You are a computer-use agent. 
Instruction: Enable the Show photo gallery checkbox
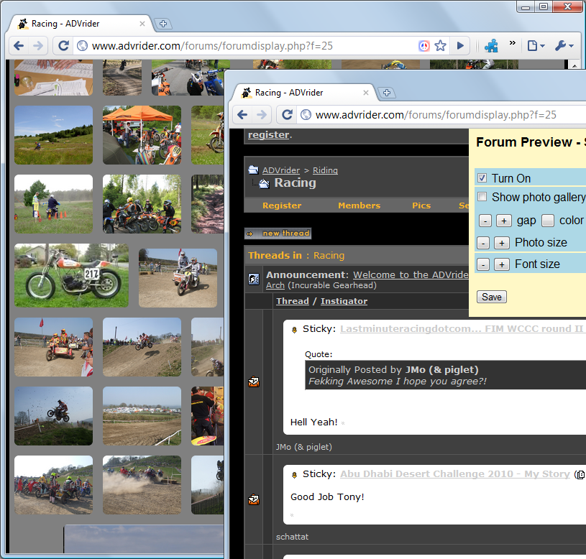(482, 197)
